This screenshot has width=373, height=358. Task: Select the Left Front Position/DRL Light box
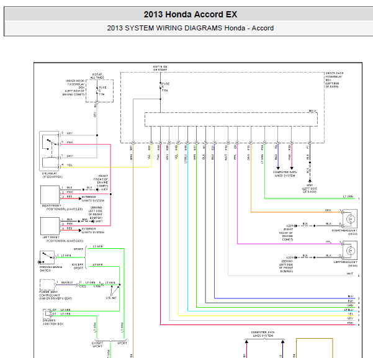point(50,226)
